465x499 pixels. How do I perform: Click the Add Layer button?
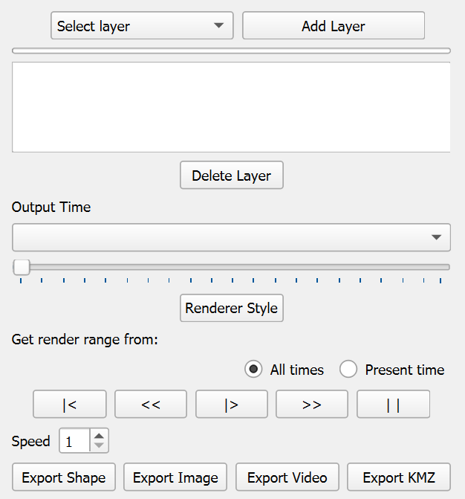334,26
